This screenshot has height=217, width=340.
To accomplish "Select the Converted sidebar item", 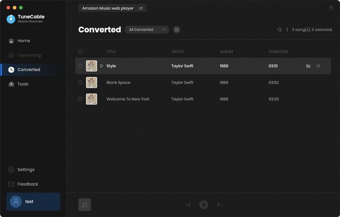I will tap(33, 70).
